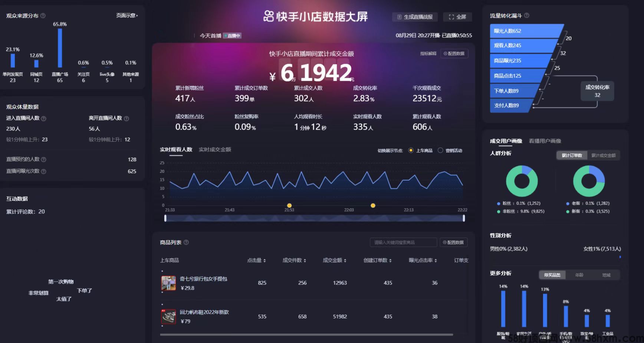Click the 老客/新客 donut chart

pyautogui.click(x=589, y=181)
